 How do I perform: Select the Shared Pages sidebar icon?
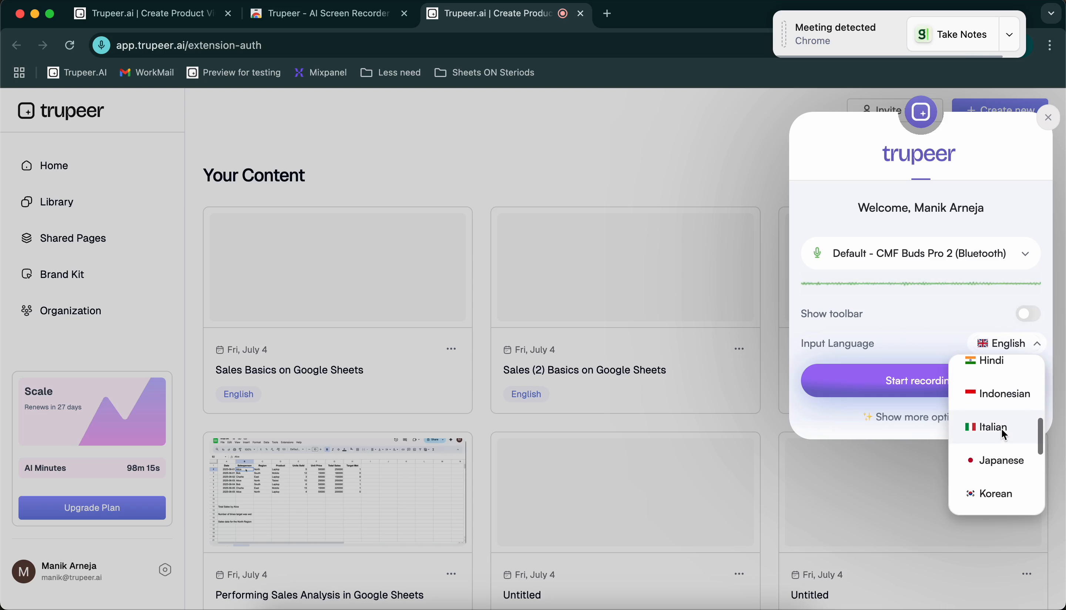[26, 238]
